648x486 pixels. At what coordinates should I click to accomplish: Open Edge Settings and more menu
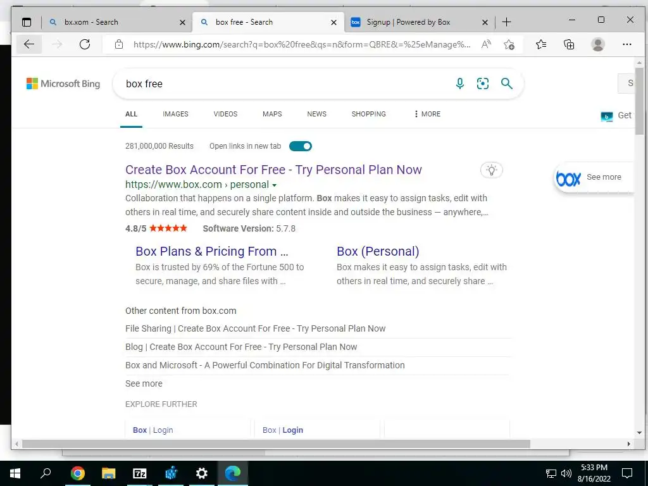[627, 44]
